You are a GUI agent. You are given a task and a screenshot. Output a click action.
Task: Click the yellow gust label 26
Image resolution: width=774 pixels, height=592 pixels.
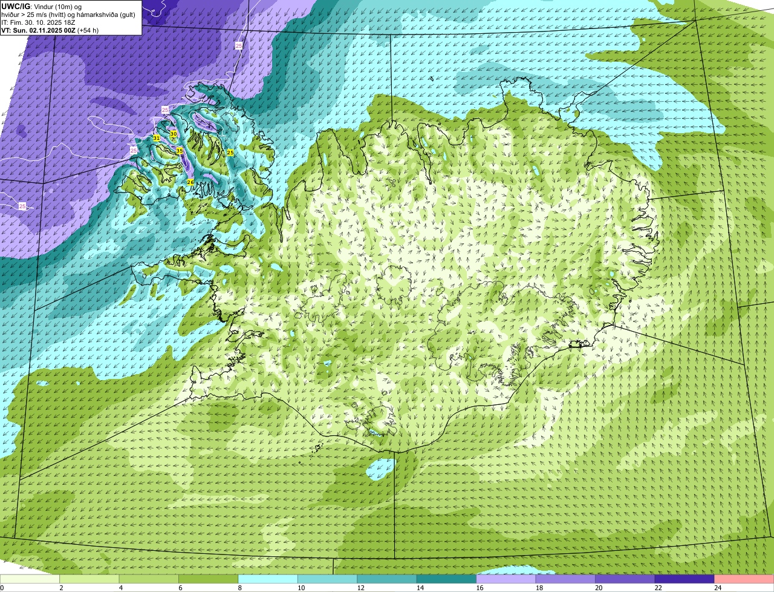pos(190,182)
